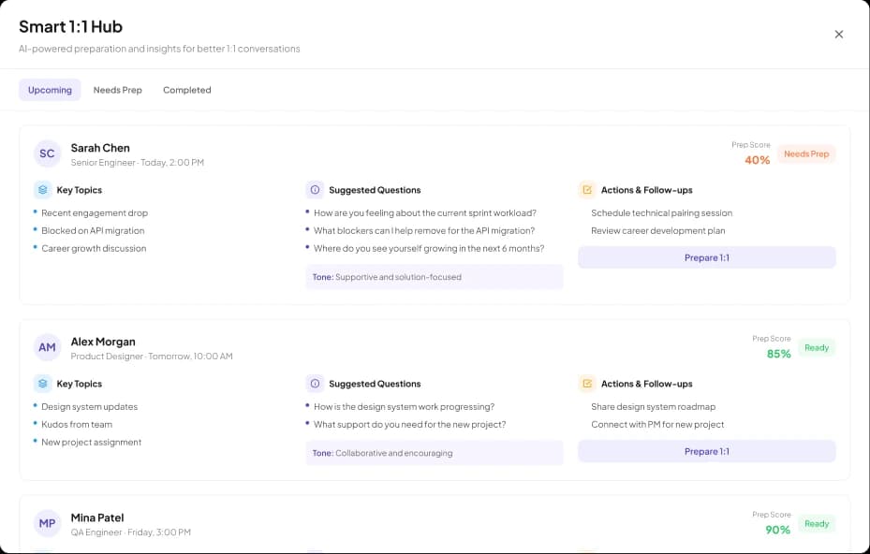Click question about design system progress

pos(404,406)
